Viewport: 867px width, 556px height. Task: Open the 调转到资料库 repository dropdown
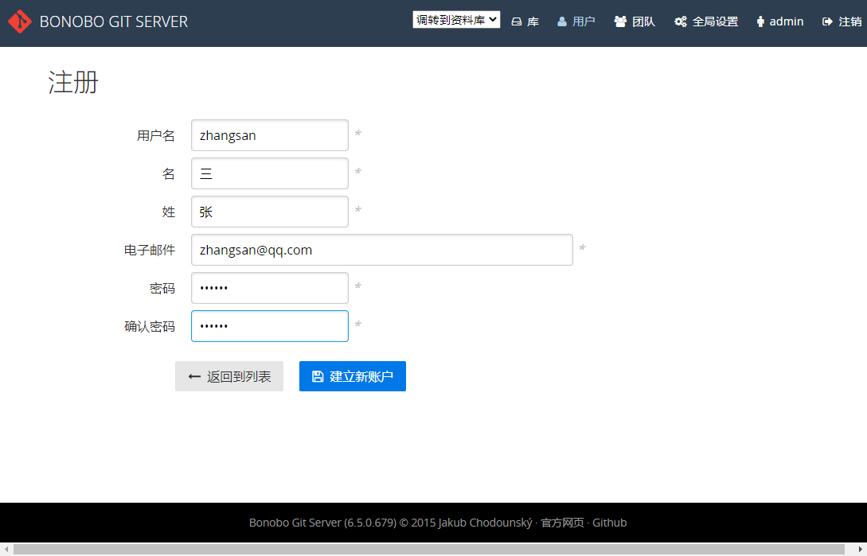click(x=456, y=18)
